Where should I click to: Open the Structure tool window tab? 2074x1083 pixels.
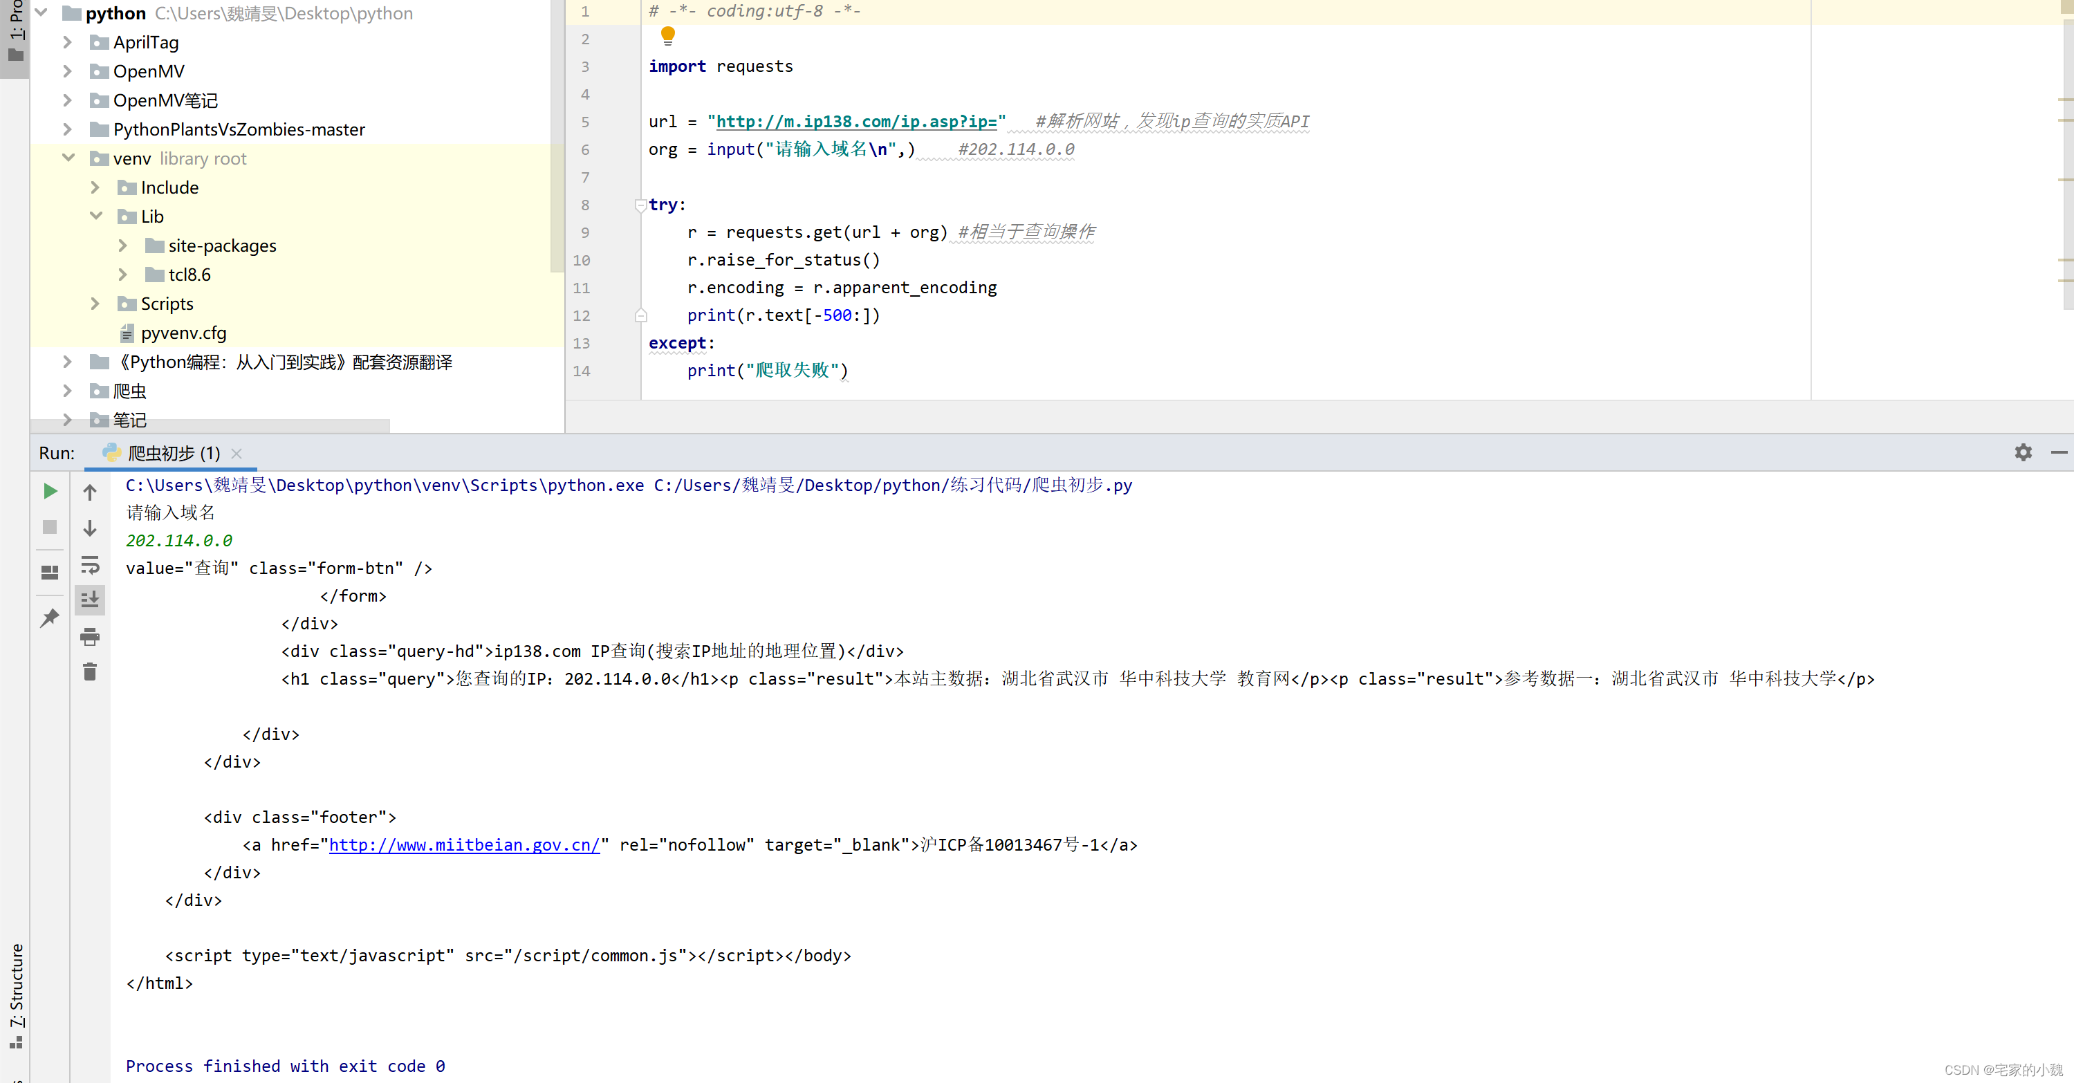click(15, 997)
